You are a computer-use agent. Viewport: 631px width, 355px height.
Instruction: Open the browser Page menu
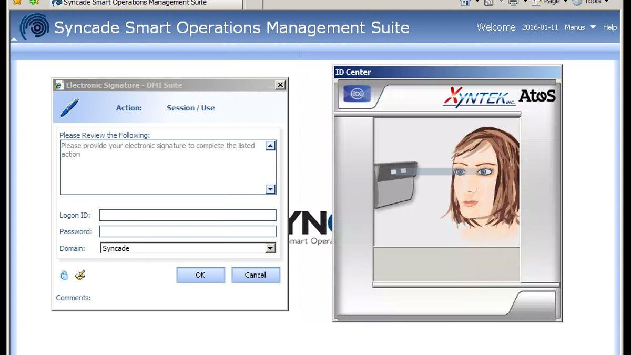[x=550, y=2]
